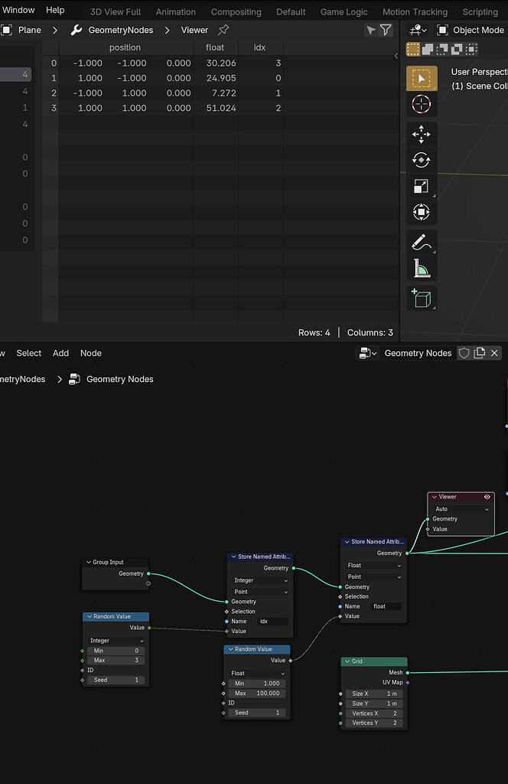Click the Plane object icon in breadcrumb
This screenshot has height=784, width=508.
point(6,31)
